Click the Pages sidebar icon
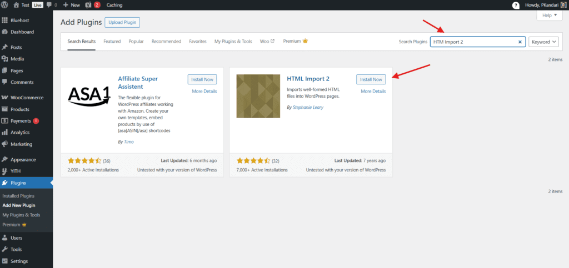Viewport: 569px width, 268px height. coord(4,70)
